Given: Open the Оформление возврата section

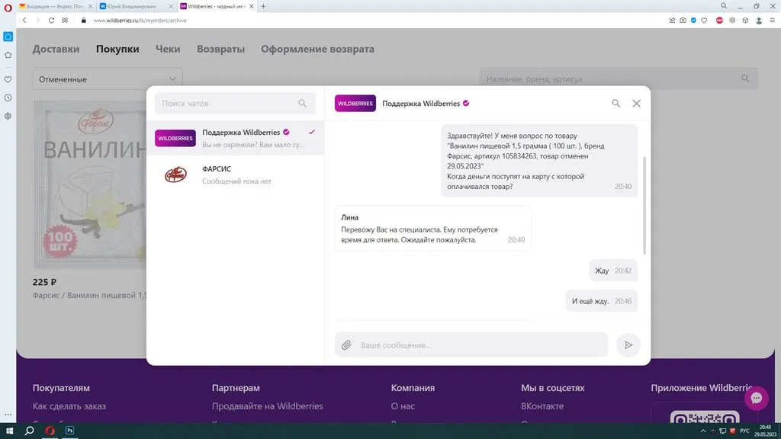Looking at the screenshot, I should pos(318,49).
